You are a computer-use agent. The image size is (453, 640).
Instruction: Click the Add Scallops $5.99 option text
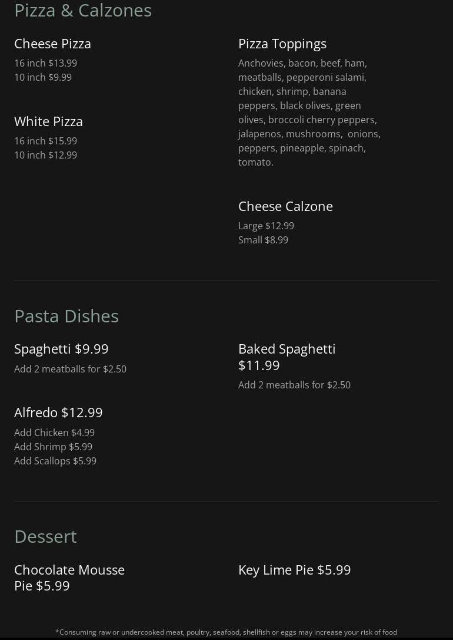[55, 461]
